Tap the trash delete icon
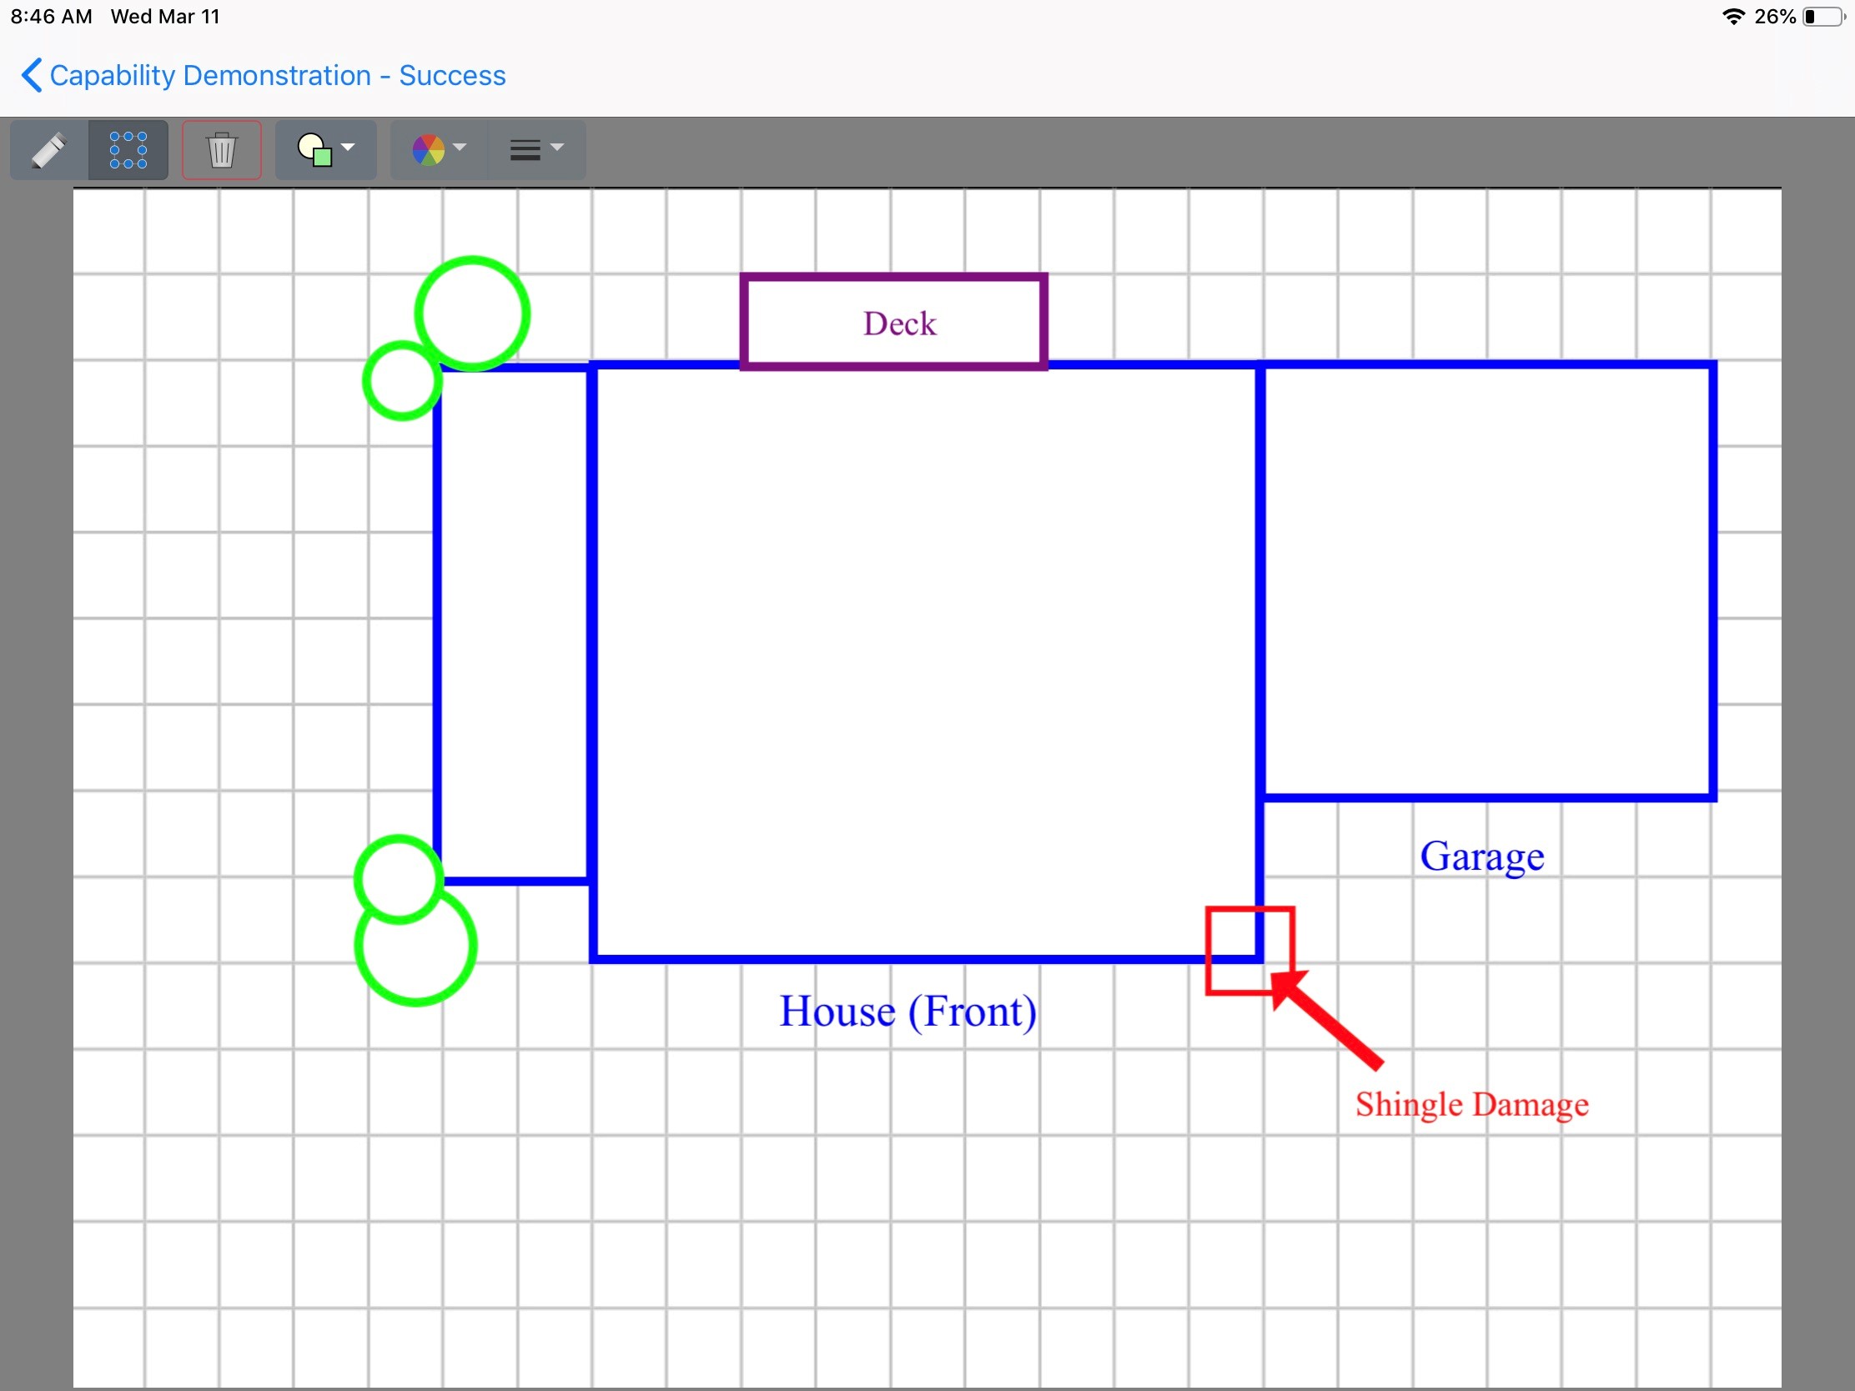Viewport: 1855px width, 1391px height. point(221,149)
